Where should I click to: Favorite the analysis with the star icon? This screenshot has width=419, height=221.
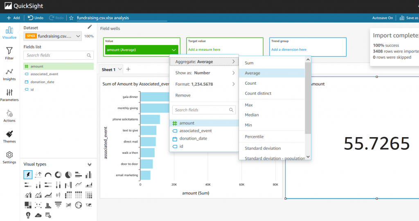pos(71,18)
